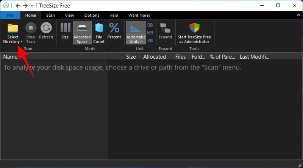Open the Help ribbon tab
The height and width of the screenshot is (168, 303).
click(x=114, y=15)
